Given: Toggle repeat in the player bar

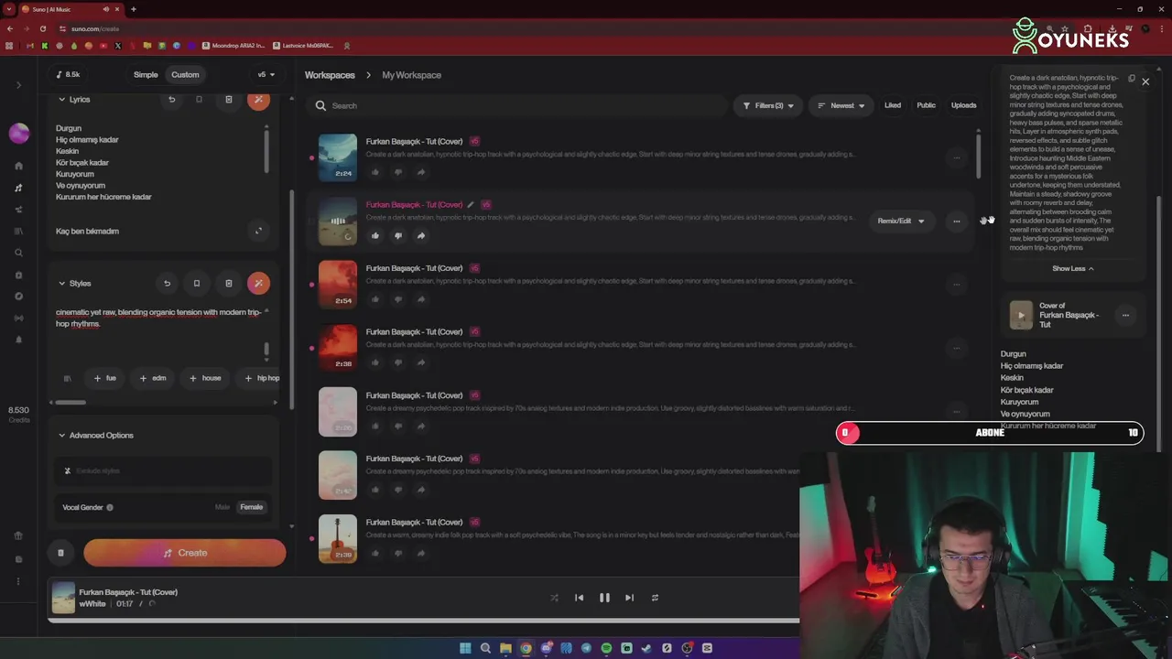Looking at the screenshot, I should (655, 598).
